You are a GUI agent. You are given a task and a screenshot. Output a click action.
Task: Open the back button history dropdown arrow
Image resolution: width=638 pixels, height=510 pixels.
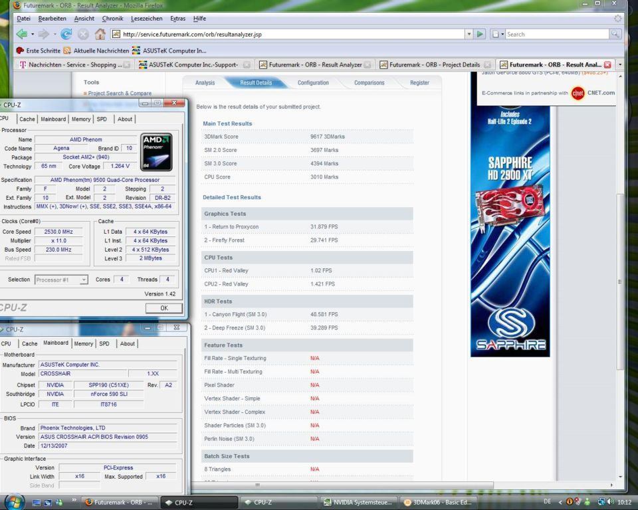(x=32, y=34)
